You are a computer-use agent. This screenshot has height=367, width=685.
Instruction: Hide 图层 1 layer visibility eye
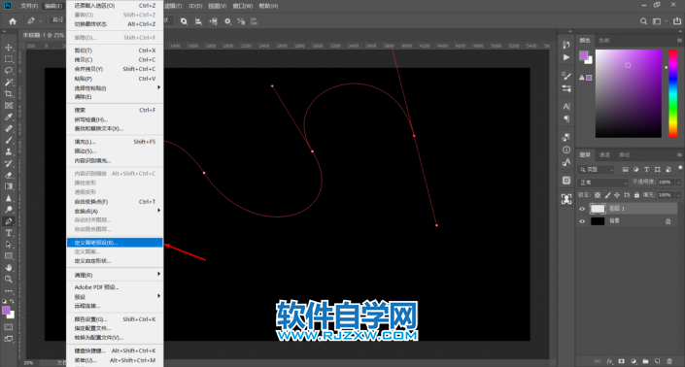pyautogui.click(x=582, y=209)
